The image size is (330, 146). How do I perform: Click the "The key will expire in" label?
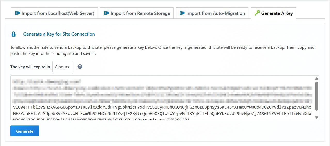pyautogui.click(x=30, y=67)
